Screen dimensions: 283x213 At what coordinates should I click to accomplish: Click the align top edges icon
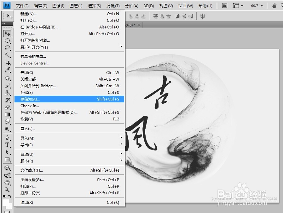[x=155, y=16]
